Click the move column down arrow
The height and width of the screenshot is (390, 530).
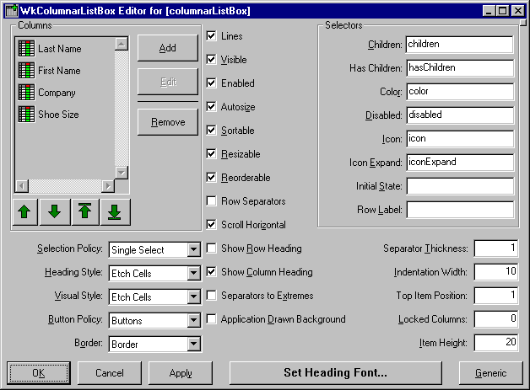(x=55, y=211)
